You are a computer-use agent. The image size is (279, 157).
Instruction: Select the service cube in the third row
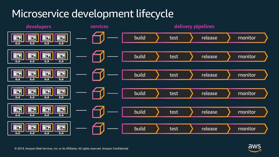point(98,75)
